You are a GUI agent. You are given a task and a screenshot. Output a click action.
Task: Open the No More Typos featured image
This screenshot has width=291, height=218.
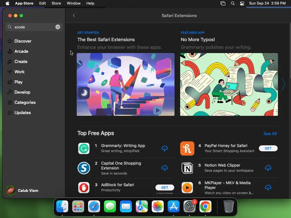pyautogui.click(x=229, y=84)
